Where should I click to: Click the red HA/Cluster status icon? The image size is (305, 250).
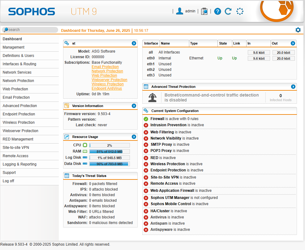click(146, 211)
